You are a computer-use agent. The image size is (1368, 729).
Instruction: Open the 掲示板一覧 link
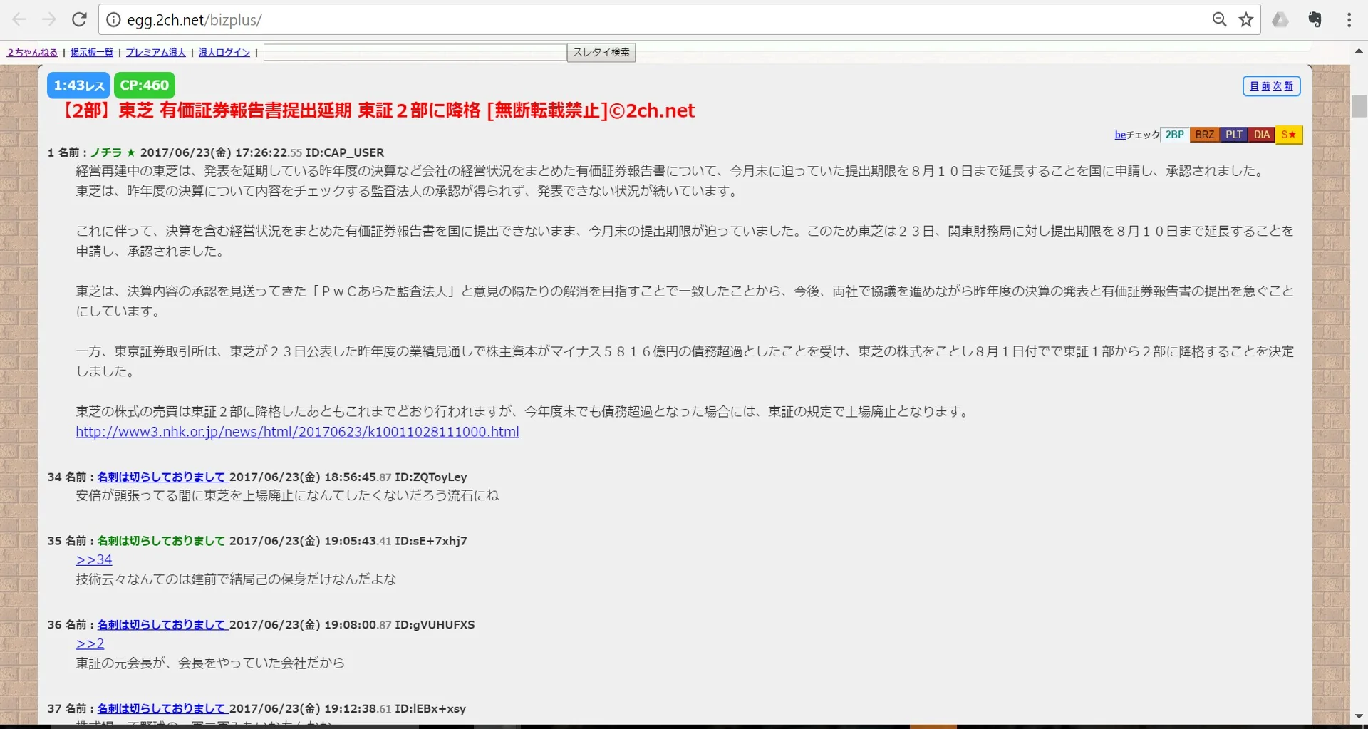point(92,52)
